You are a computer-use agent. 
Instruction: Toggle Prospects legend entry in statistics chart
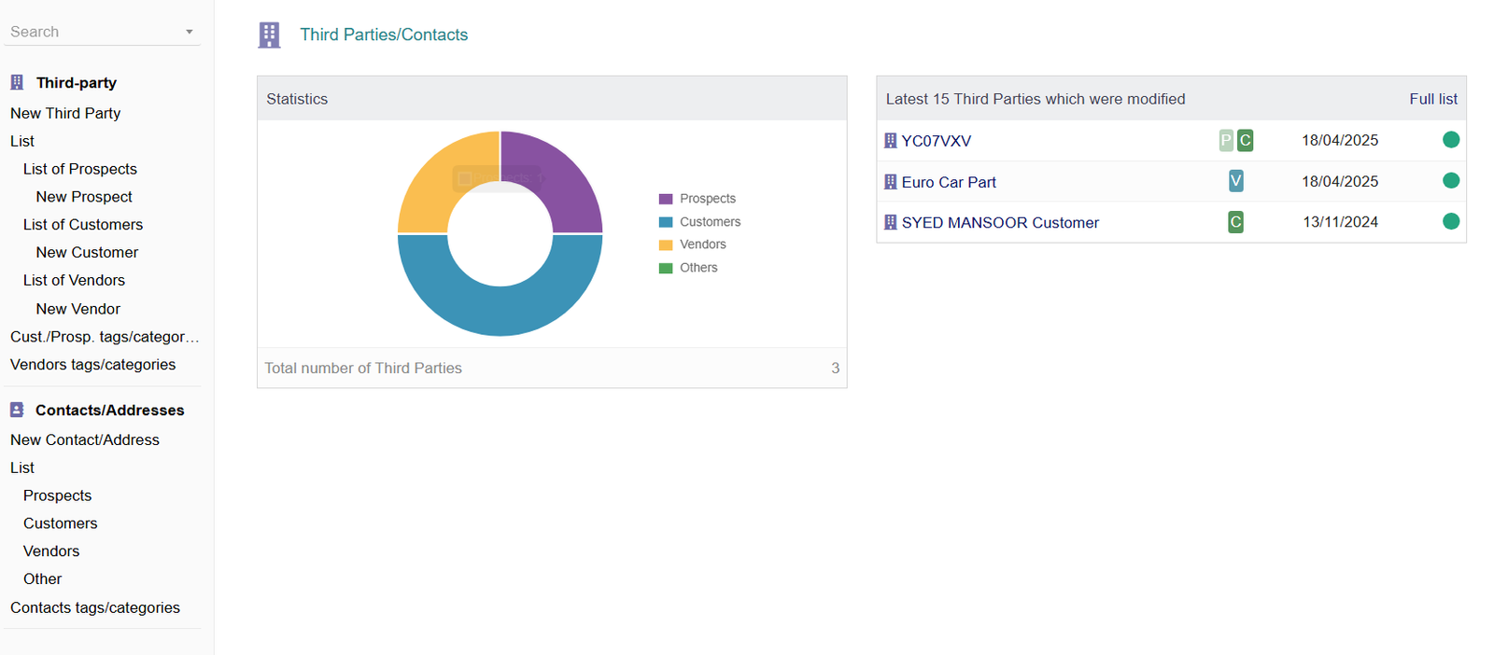pyautogui.click(x=698, y=199)
